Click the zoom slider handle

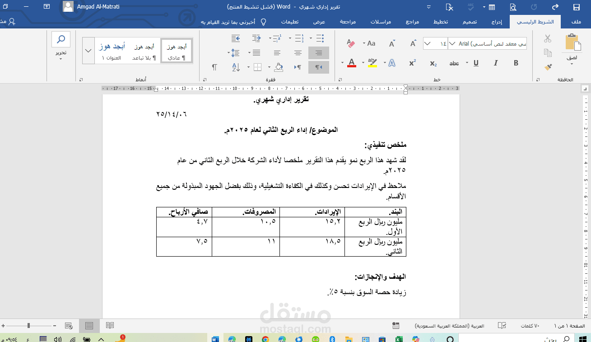(28, 325)
